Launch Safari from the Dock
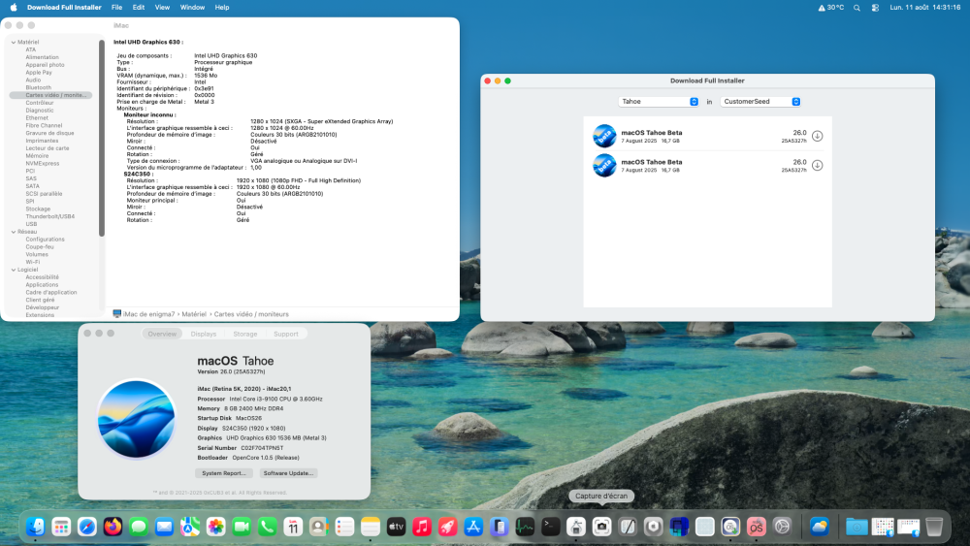970x546 pixels. coord(87,527)
